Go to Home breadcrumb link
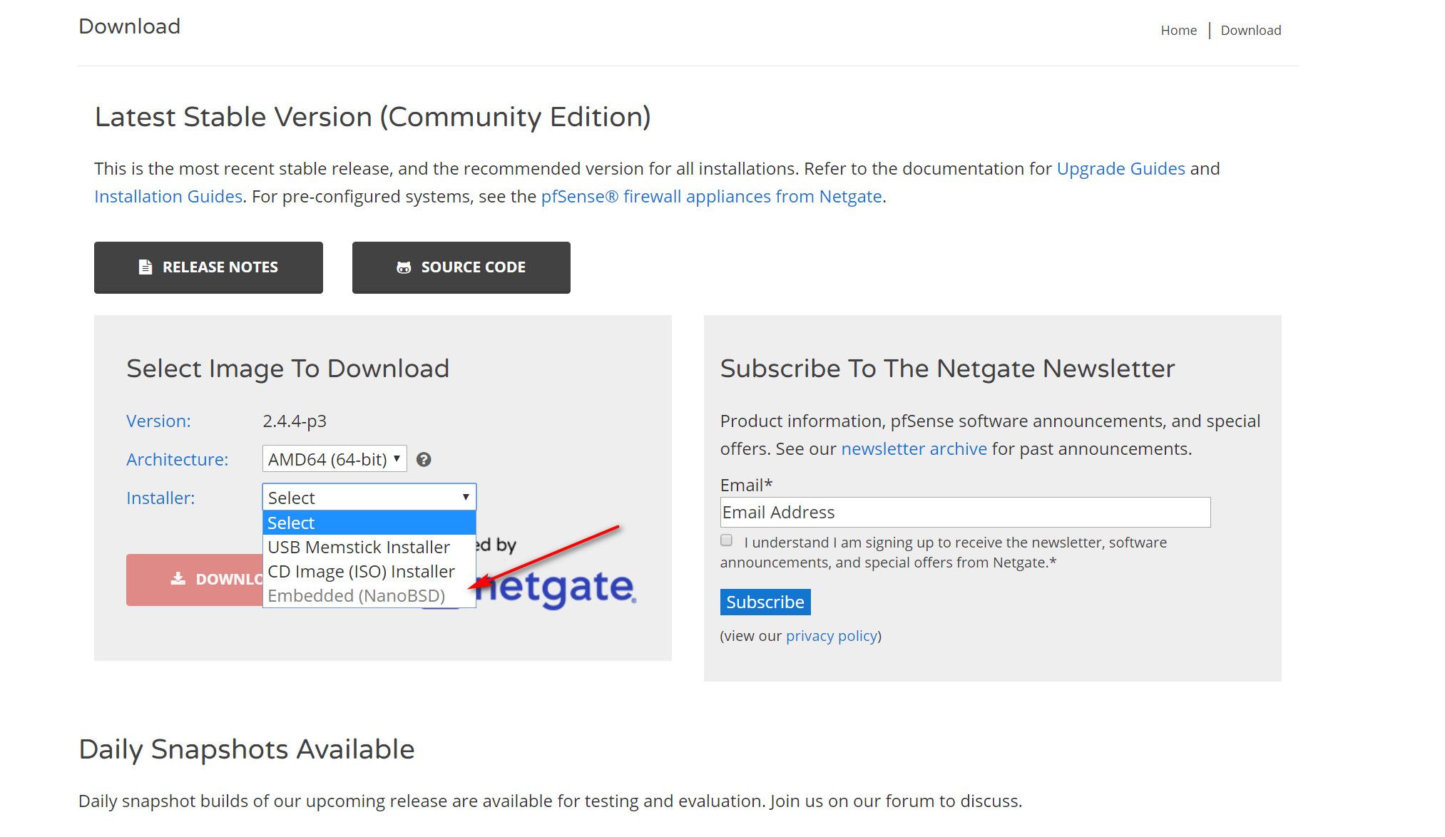 1178,31
